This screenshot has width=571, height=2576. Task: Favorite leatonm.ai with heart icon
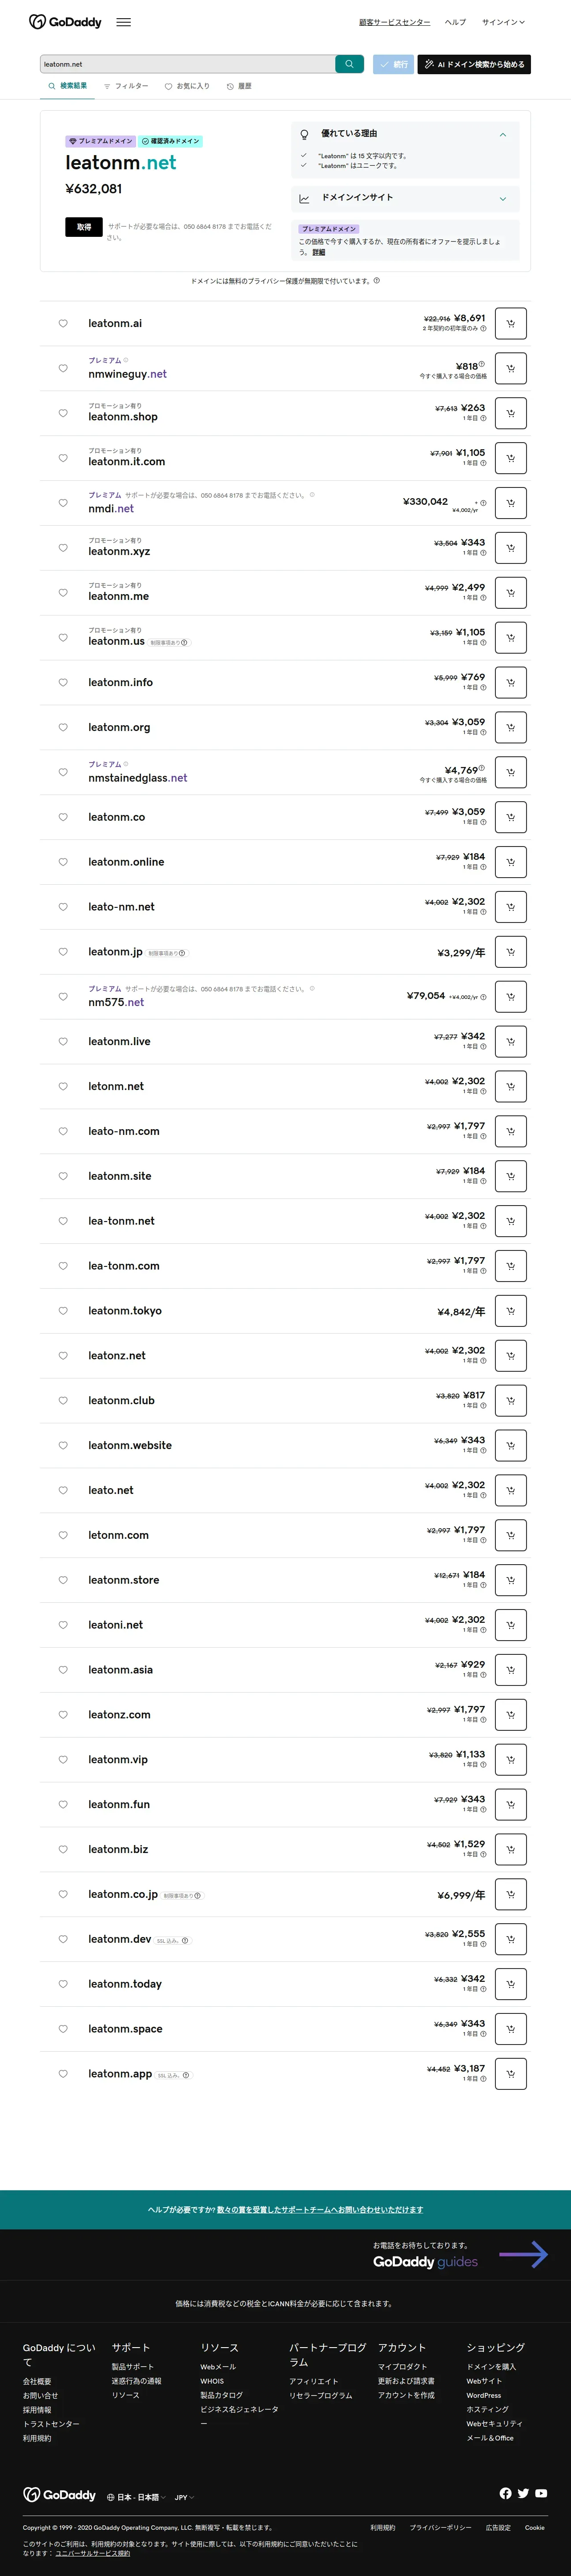(63, 323)
